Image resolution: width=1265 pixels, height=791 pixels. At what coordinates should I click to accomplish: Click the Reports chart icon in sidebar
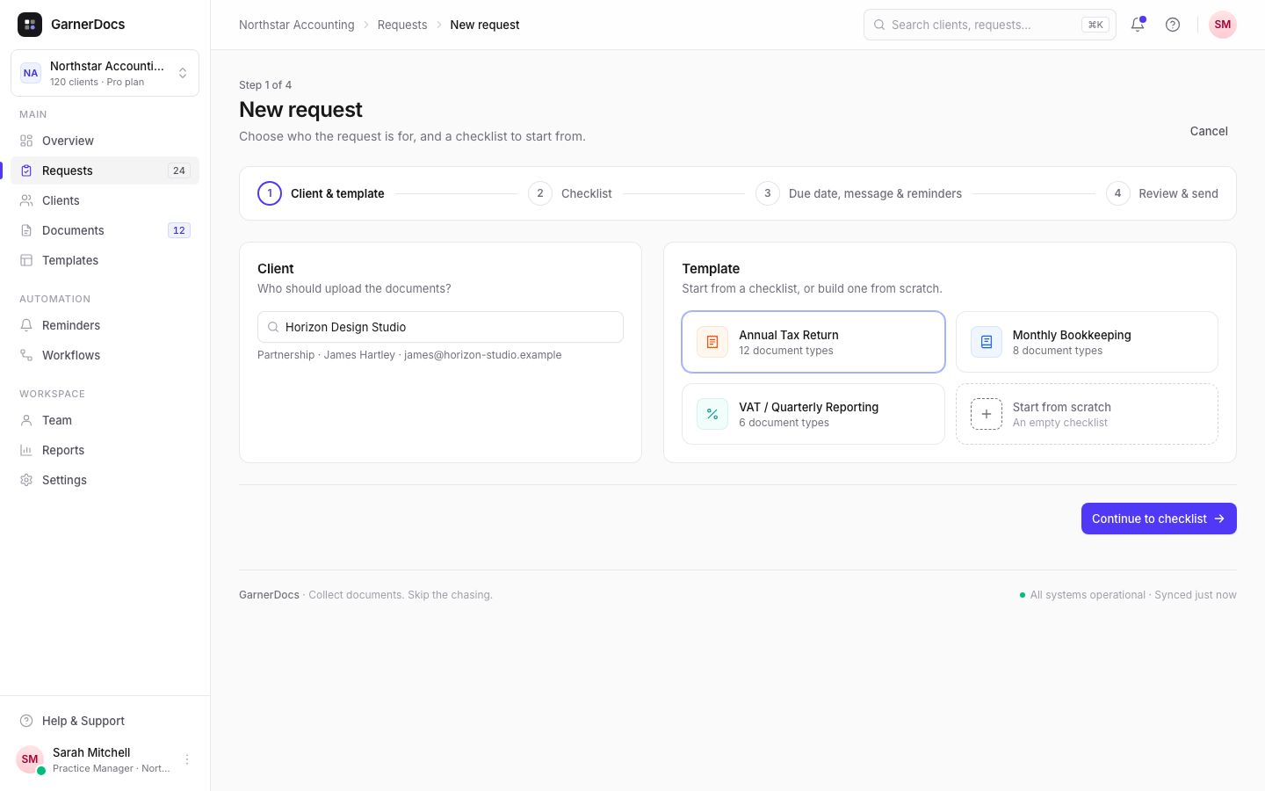(26, 450)
